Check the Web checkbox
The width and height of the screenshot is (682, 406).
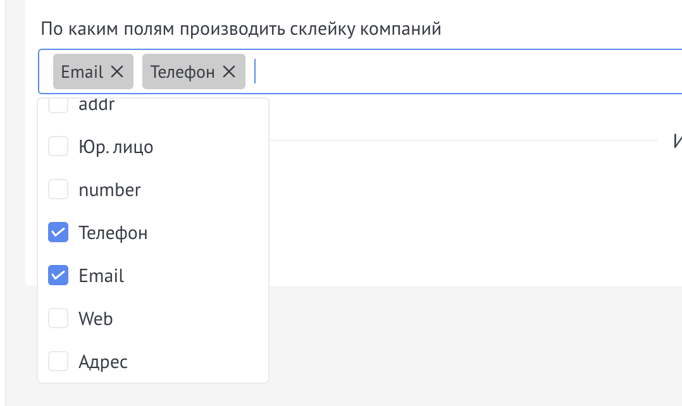(x=58, y=319)
